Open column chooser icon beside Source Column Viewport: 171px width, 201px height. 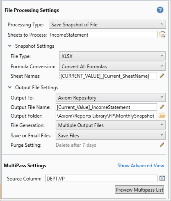pyautogui.click(x=162, y=178)
